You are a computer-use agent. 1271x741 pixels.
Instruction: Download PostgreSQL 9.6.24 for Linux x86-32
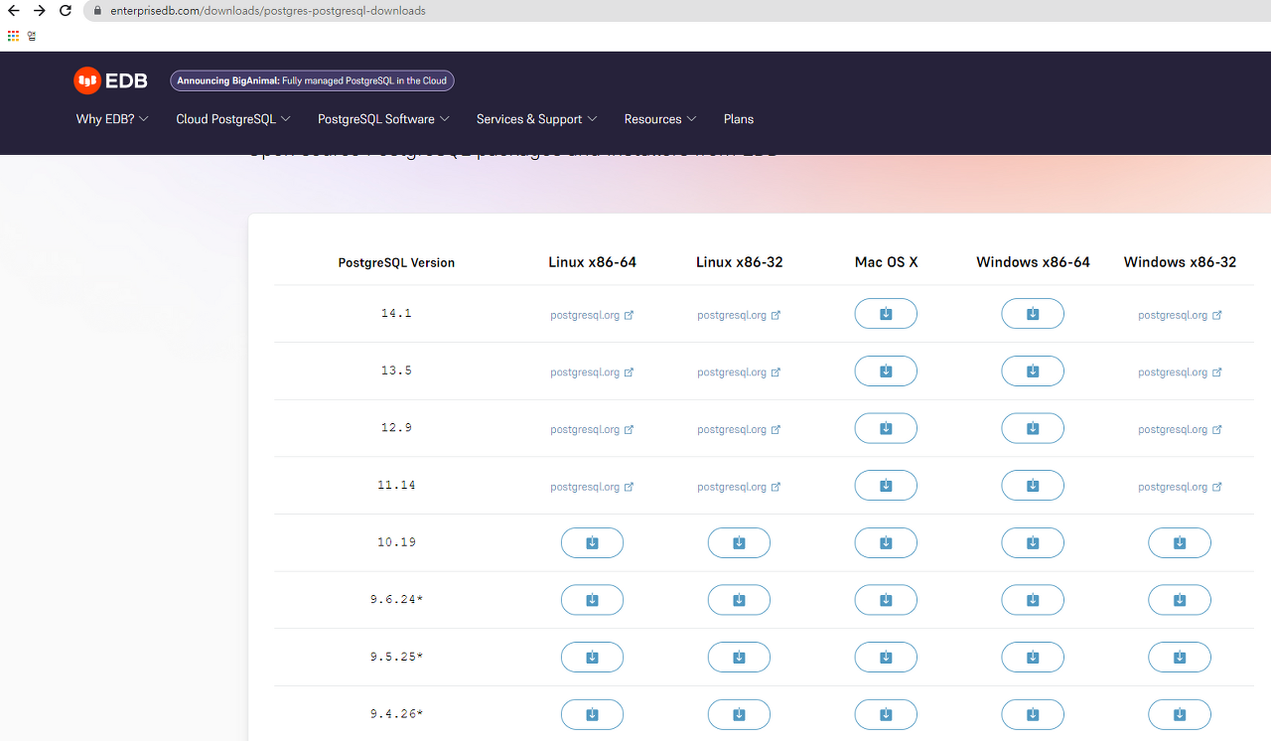point(739,600)
